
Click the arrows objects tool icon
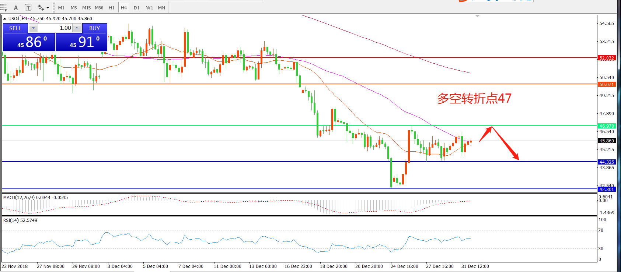pyautogui.click(x=41, y=7)
